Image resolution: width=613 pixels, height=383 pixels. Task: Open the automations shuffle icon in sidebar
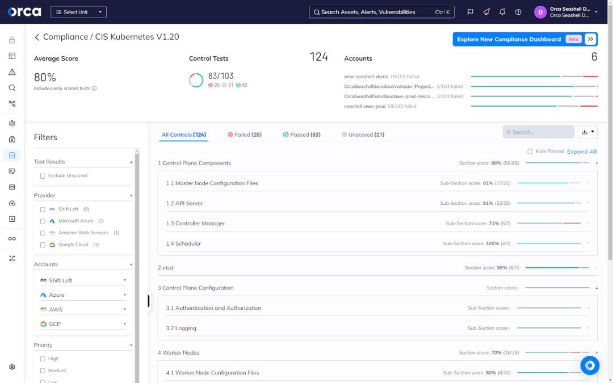coord(12,258)
